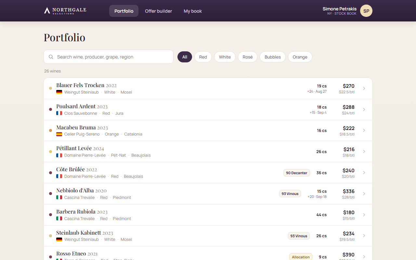Click the +20 · Sep 18 incoming note
Screen dimensions: 416x260
pos(317,197)
